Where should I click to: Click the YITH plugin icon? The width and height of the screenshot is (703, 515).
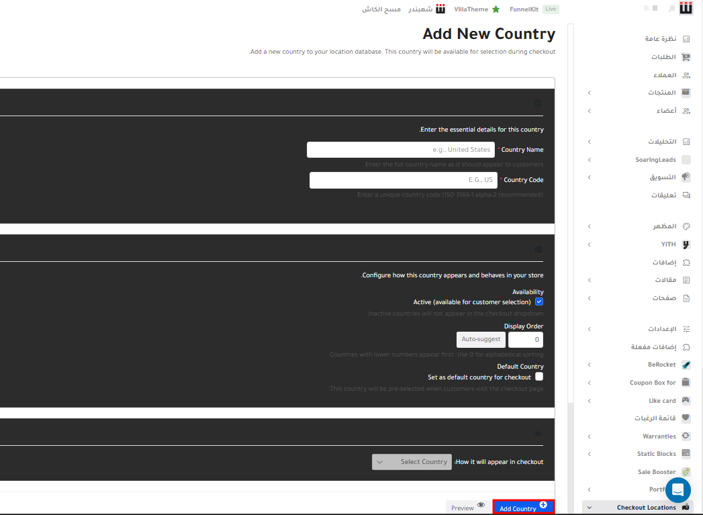tap(686, 244)
